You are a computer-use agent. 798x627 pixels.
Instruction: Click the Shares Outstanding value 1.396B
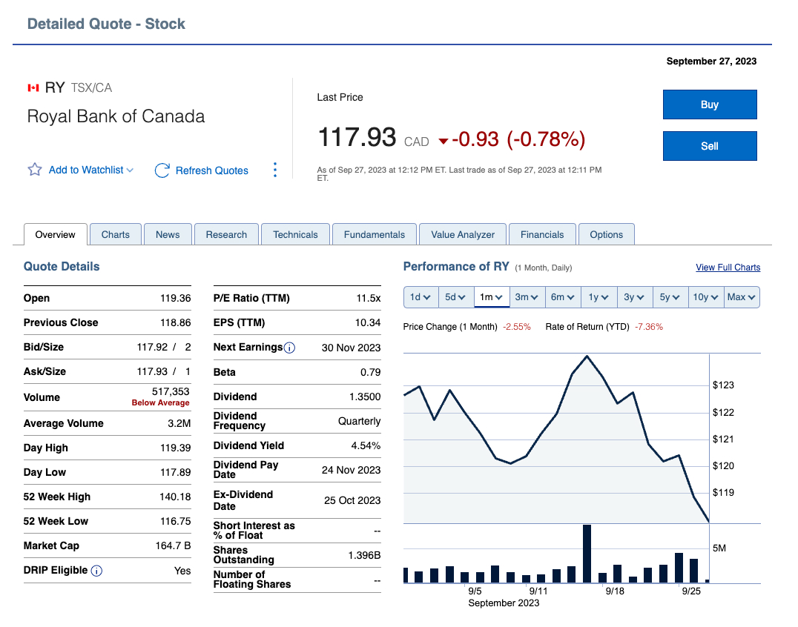(364, 555)
